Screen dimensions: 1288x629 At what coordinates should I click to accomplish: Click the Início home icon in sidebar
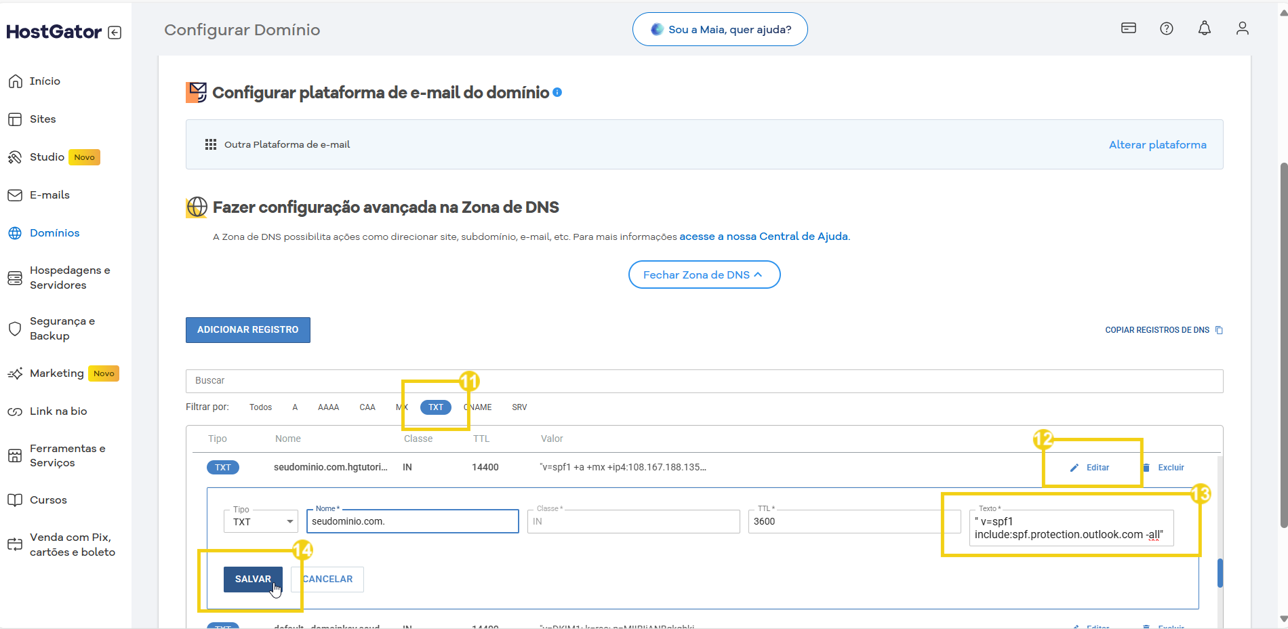[x=15, y=81]
